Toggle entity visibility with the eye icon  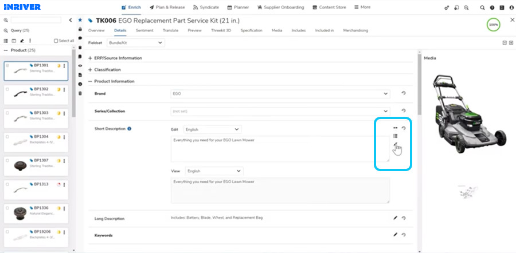click(x=80, y=66)
